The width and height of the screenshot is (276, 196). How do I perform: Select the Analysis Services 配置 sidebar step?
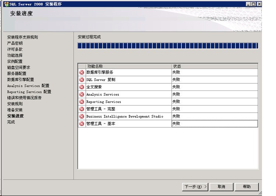(x=28, y=86)
